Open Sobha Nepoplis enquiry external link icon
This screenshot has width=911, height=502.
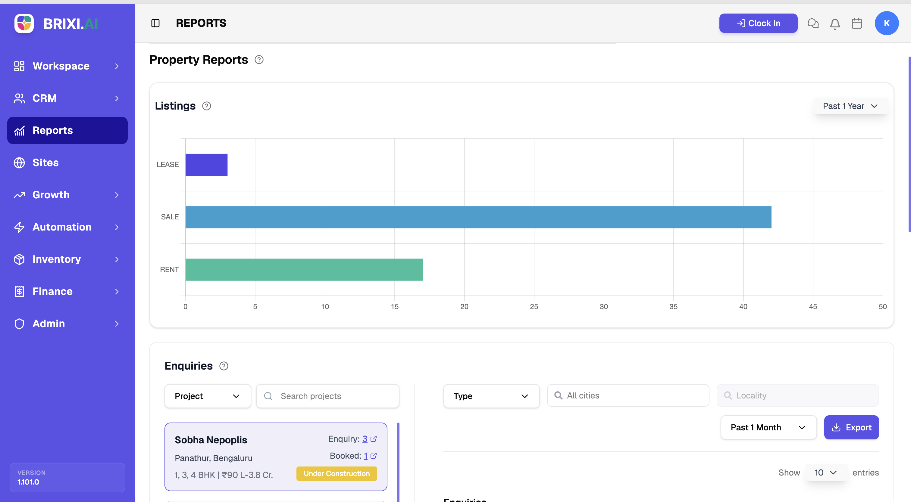point(374,438)
